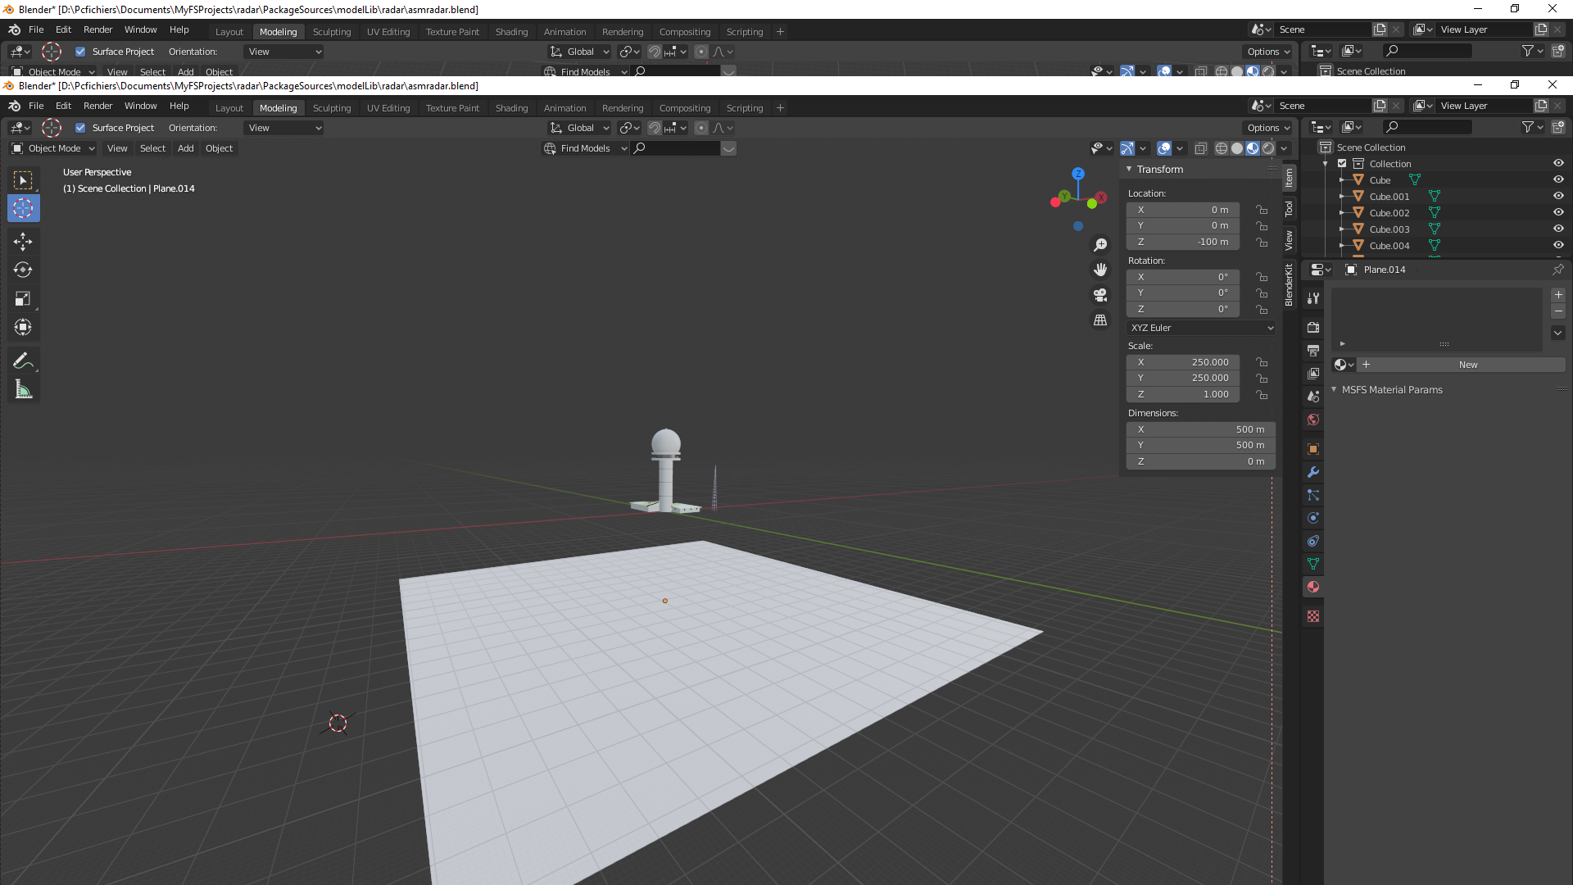
Task: Hide Cube.003 using its eye icon
Action: point(1558,229)
